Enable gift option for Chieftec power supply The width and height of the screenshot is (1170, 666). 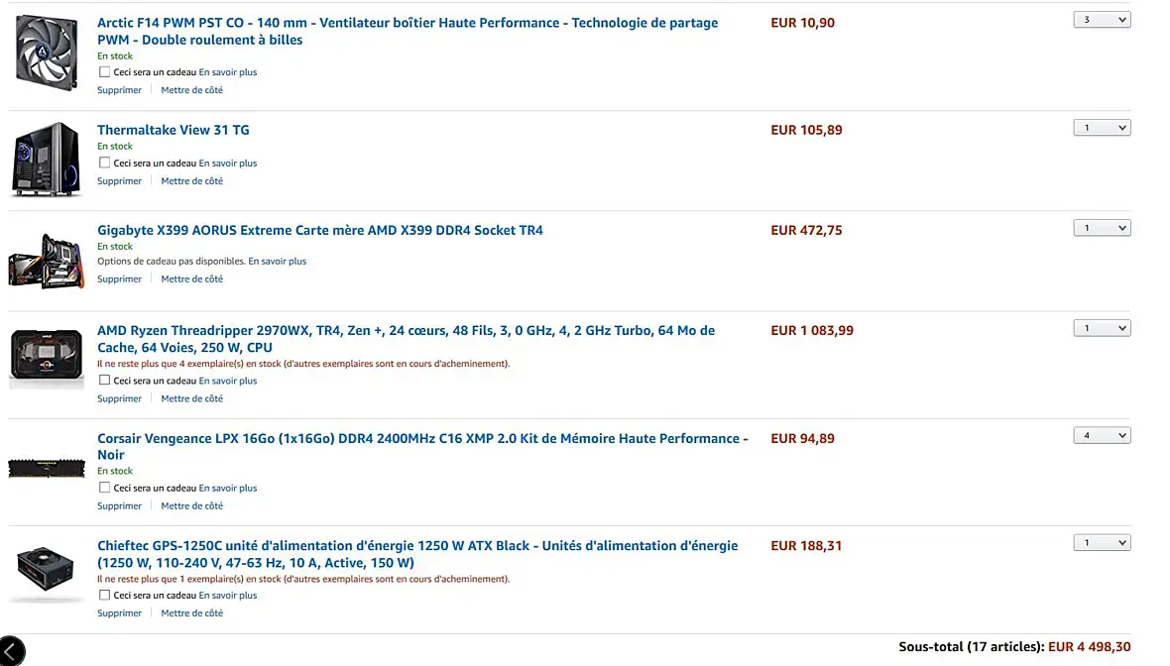(105, 596)
